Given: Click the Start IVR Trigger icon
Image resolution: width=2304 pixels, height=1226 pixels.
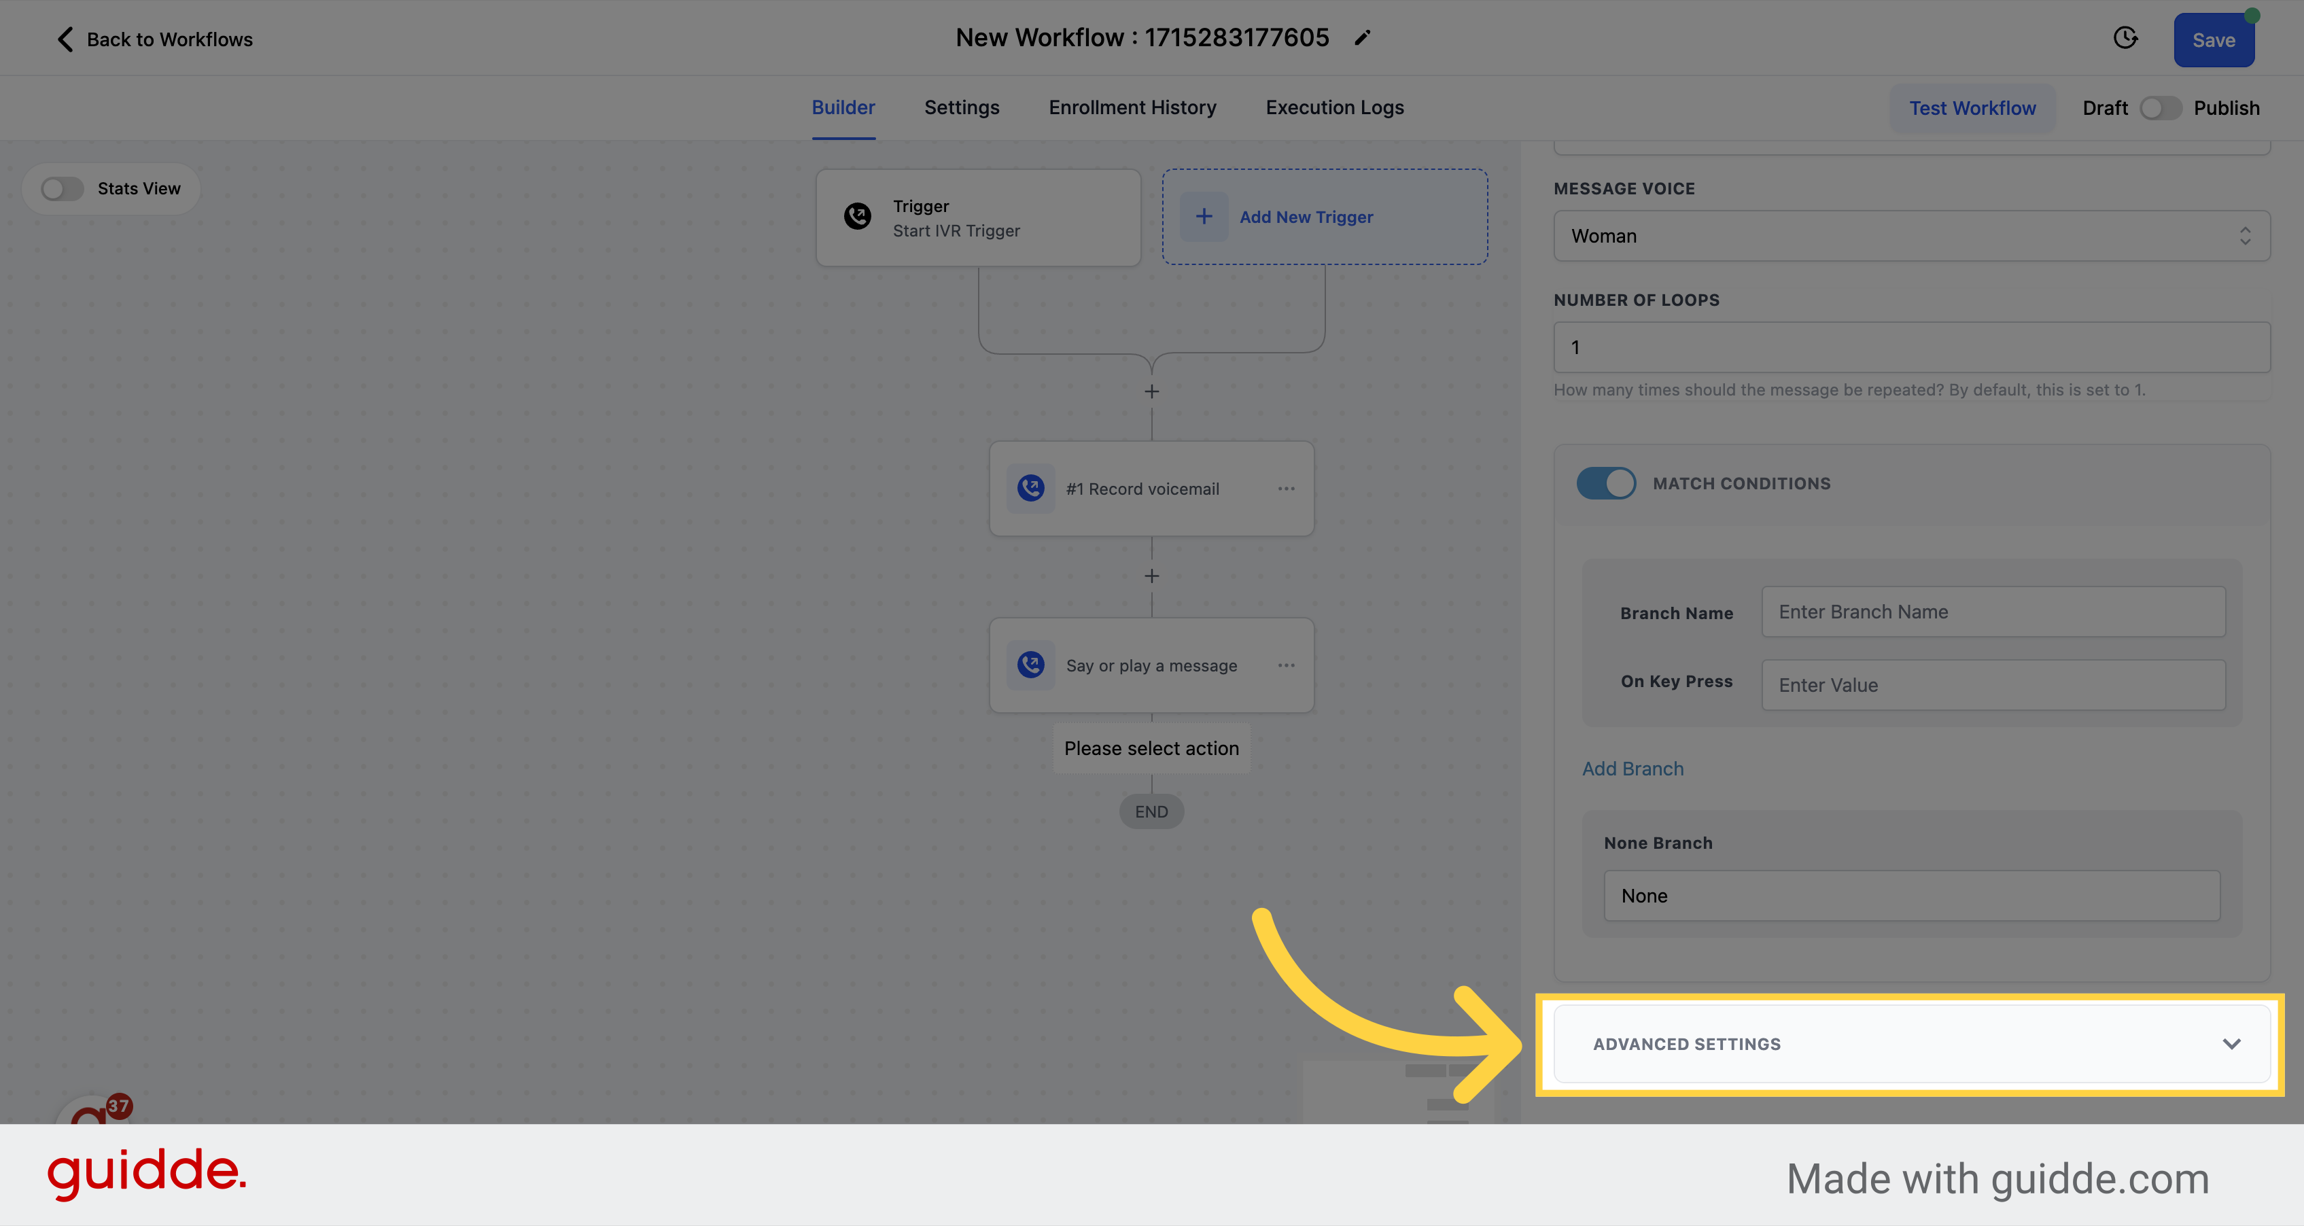Looking at the screenshot, I should click(x=856, y=216).
